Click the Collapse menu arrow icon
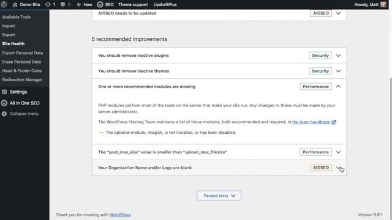This screenshot has height=220, width=392. pyautogui.click(x=4, y=114)
